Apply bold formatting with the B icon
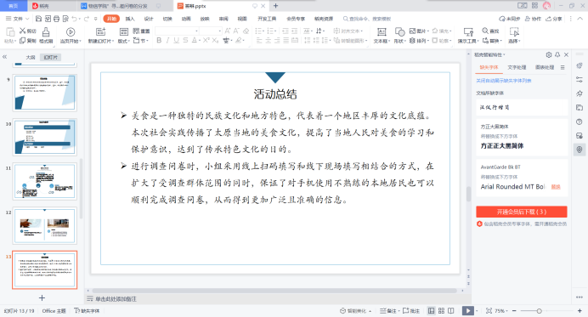This screenshot has height=317, width=588. 159,41
